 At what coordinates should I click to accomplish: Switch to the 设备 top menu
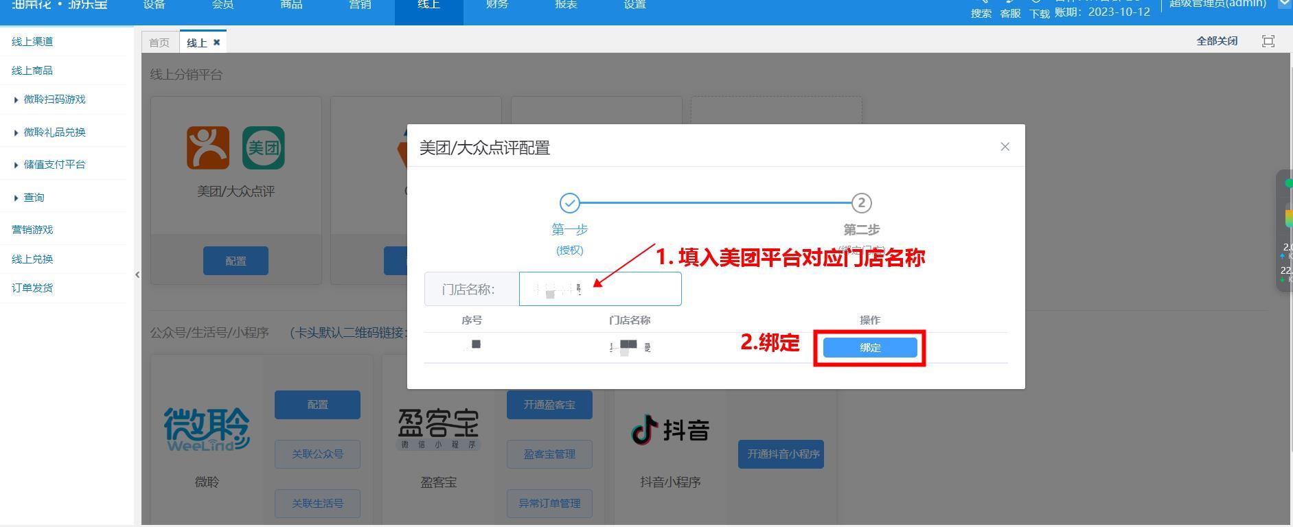(x=155, y=5)
